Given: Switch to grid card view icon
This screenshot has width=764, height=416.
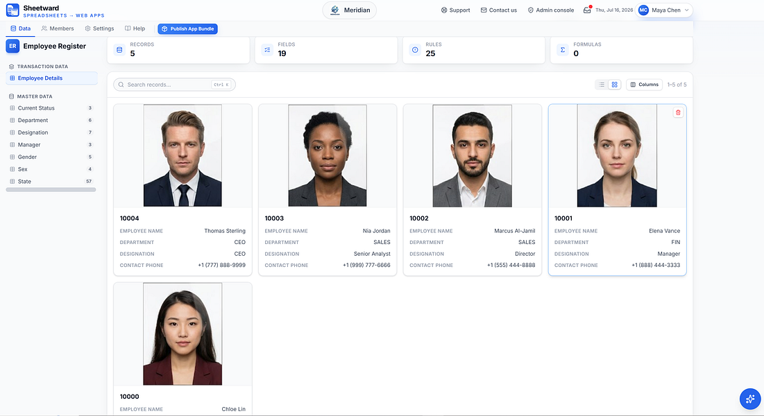Looking at the screenshot, I should [614, 85].
